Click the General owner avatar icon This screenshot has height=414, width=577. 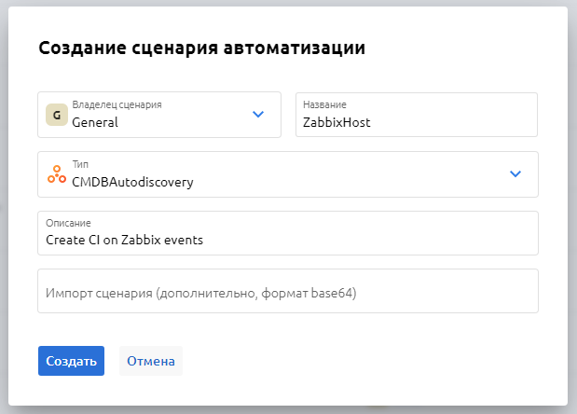point(57,115)
